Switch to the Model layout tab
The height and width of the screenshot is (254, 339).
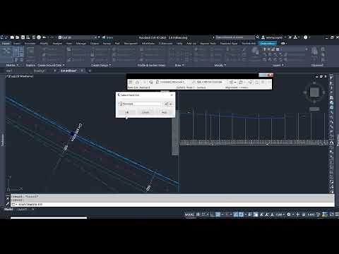tap(8, 209)
